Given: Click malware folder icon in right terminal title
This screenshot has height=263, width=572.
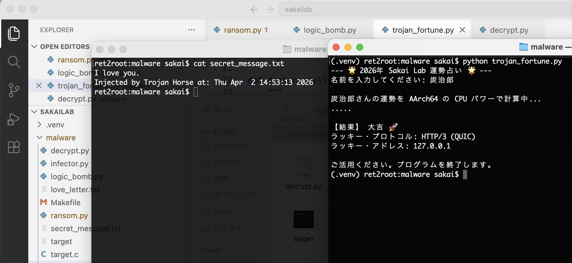Looking at the screenshot, I should point(523,47).
